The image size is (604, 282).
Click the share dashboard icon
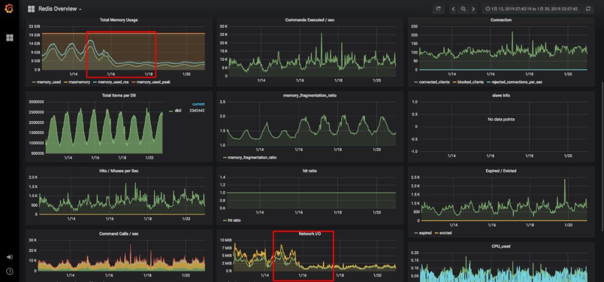coord(438,8)
